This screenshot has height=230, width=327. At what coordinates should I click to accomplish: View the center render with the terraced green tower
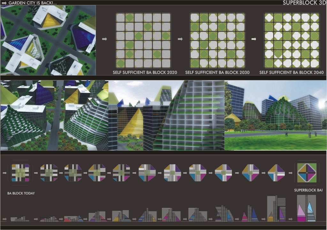[x=166, y=115]
